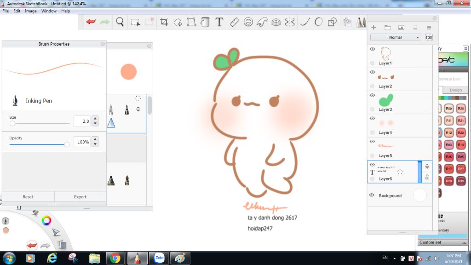
Task: Toggle visibility of Layer3
Action: pos(372,95)
